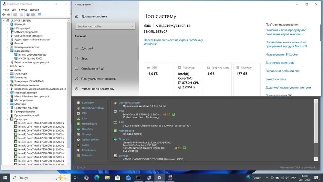
Task: Open the Налаштування BitLocker link
Action: point(282,54)
